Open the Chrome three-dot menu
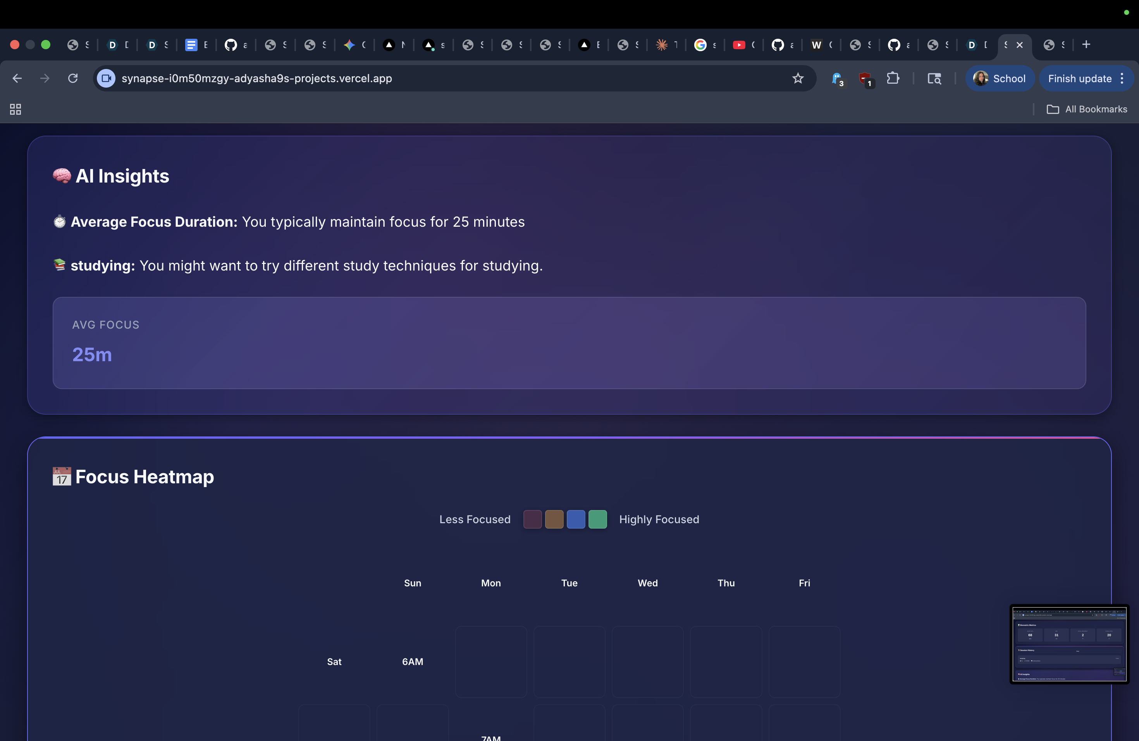 [x=1122, y=79]
